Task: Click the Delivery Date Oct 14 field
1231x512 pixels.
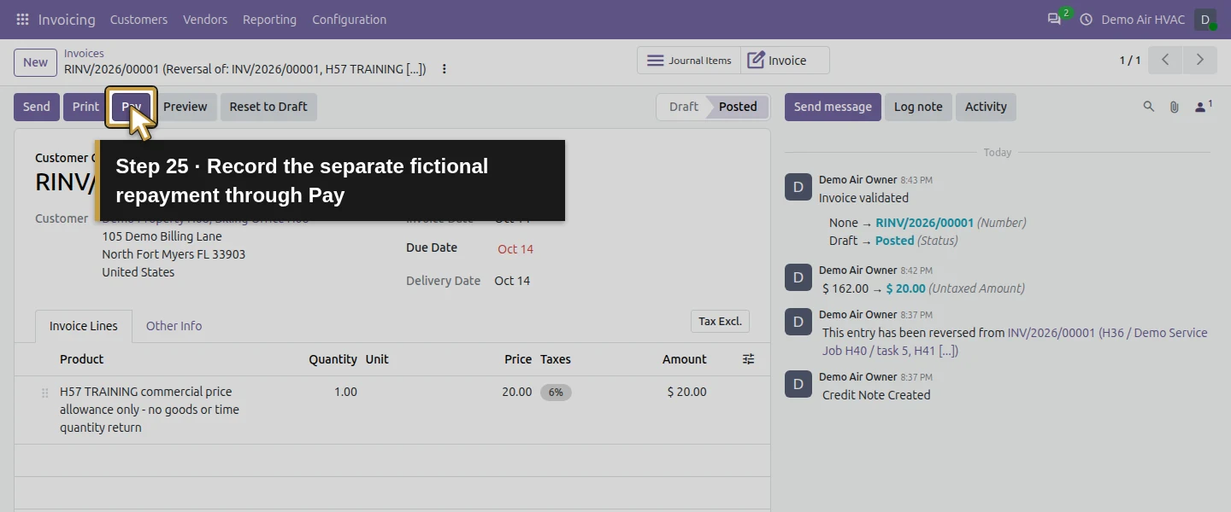Action: [512, 281]
